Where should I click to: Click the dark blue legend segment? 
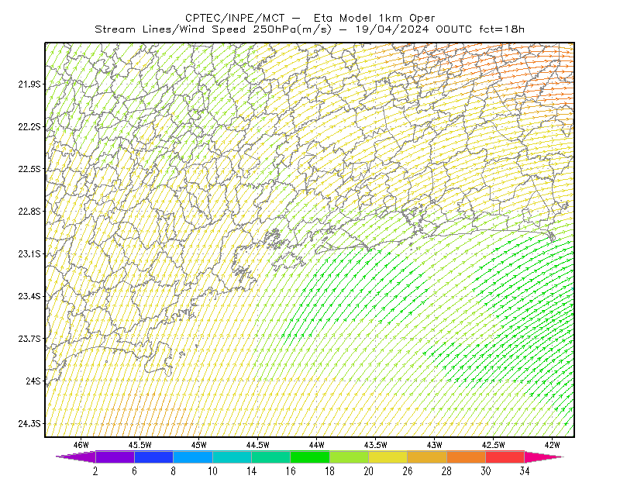click(153, 457)
